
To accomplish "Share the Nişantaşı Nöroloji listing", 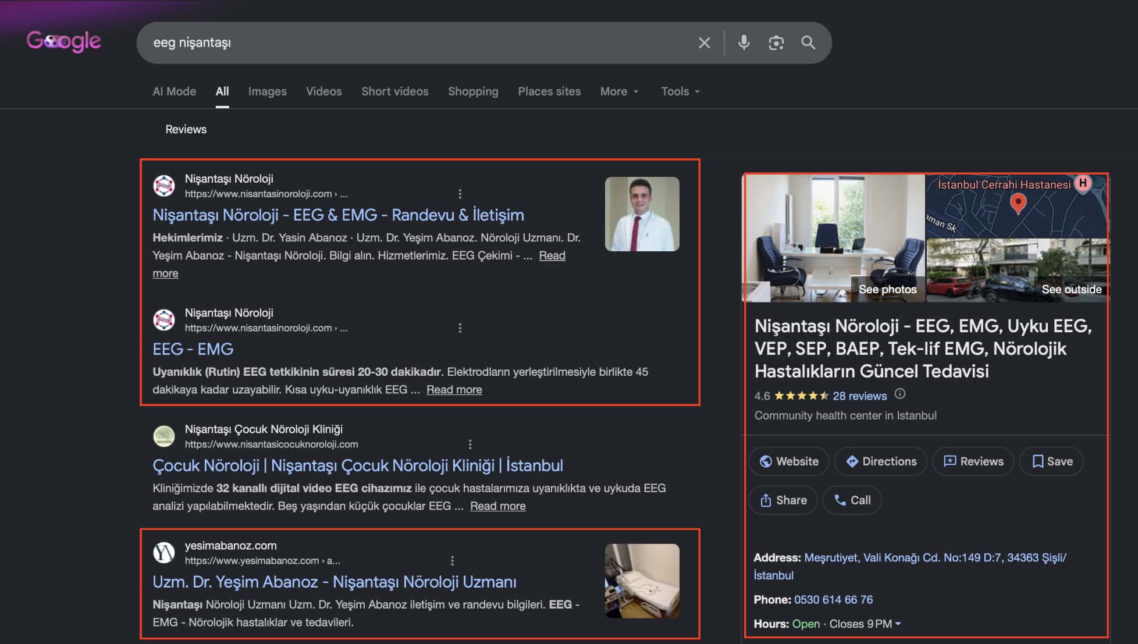I will coord(783,500).
